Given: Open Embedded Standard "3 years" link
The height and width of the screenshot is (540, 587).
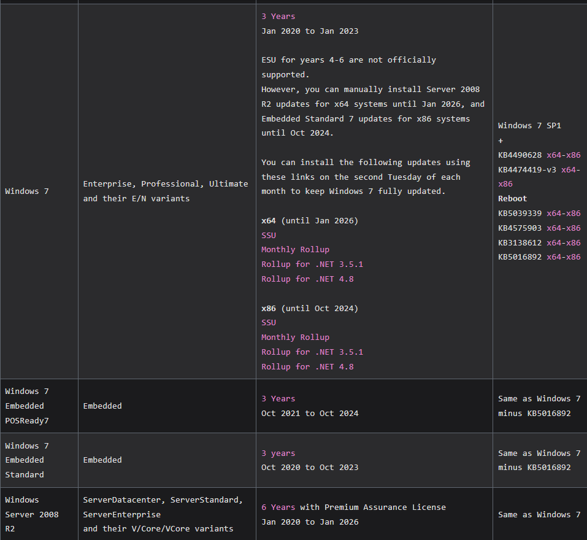Looking at the screenshot, I should pos(278,453).
